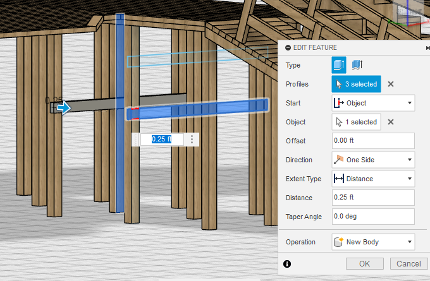This screenshot has width=430, height=281.
Task: Select the Thin Extrude type icon
Action: coord(357,65)
